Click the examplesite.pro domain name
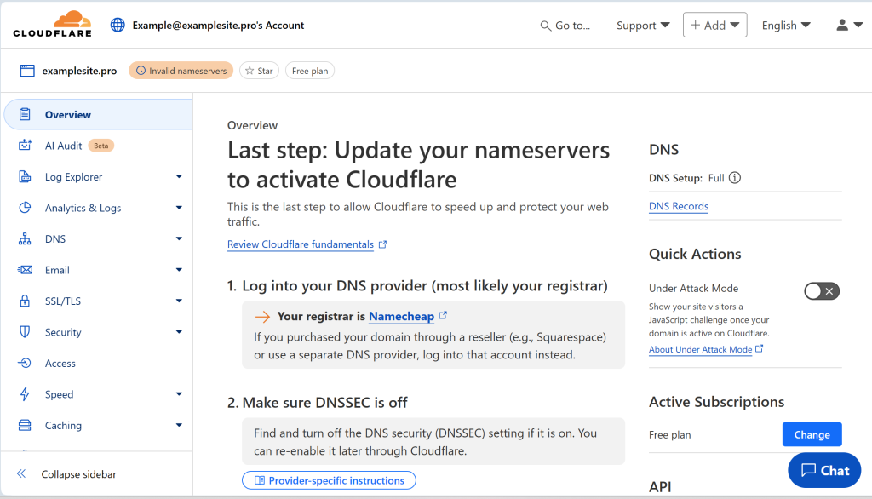 [x=79, y=71]
